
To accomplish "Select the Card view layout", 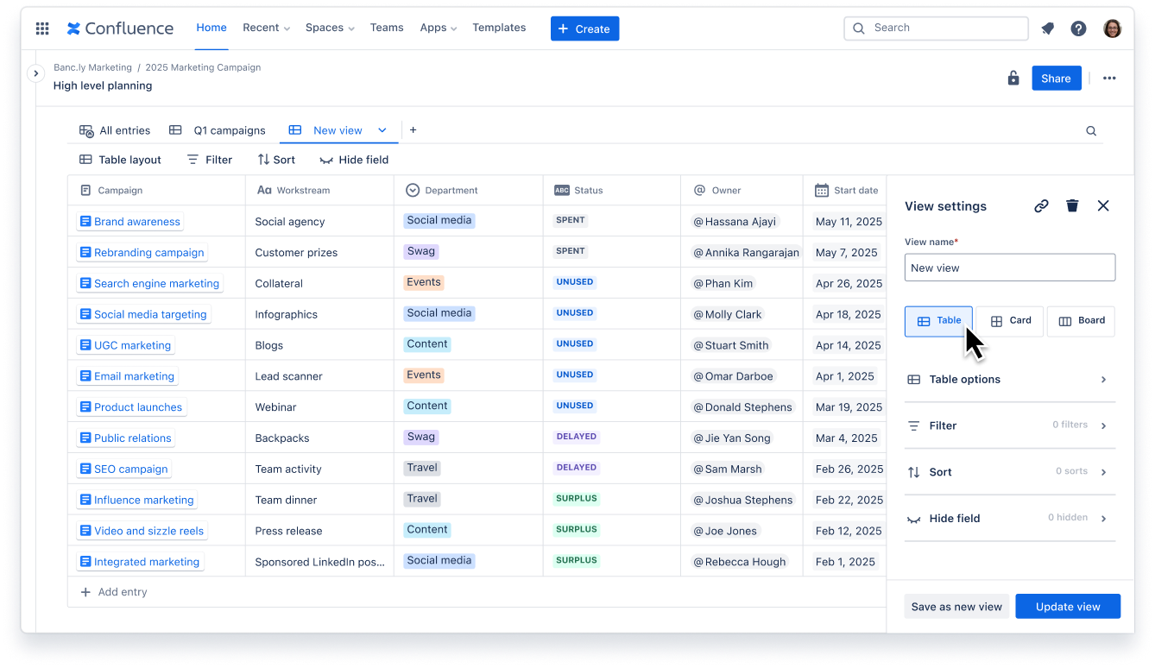I will pos(1009,320).
